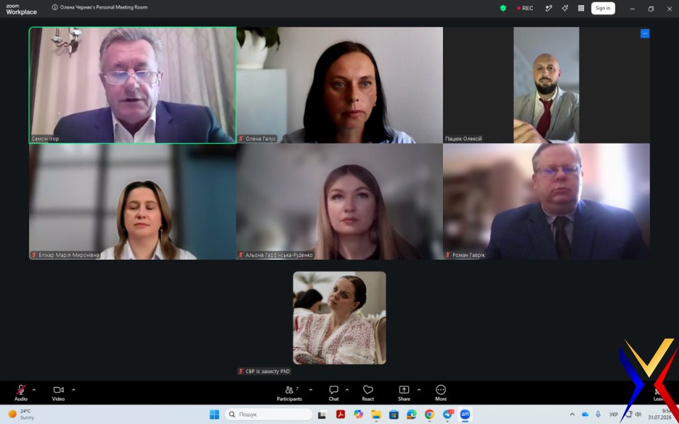679x424 pixels.
Task: Click the Пацюк Олексій name label
Action: 463,139
